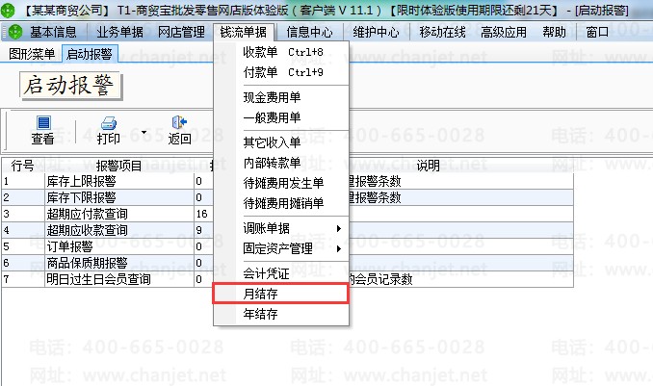Choose 付款单 from the menu

pos(281,72)
